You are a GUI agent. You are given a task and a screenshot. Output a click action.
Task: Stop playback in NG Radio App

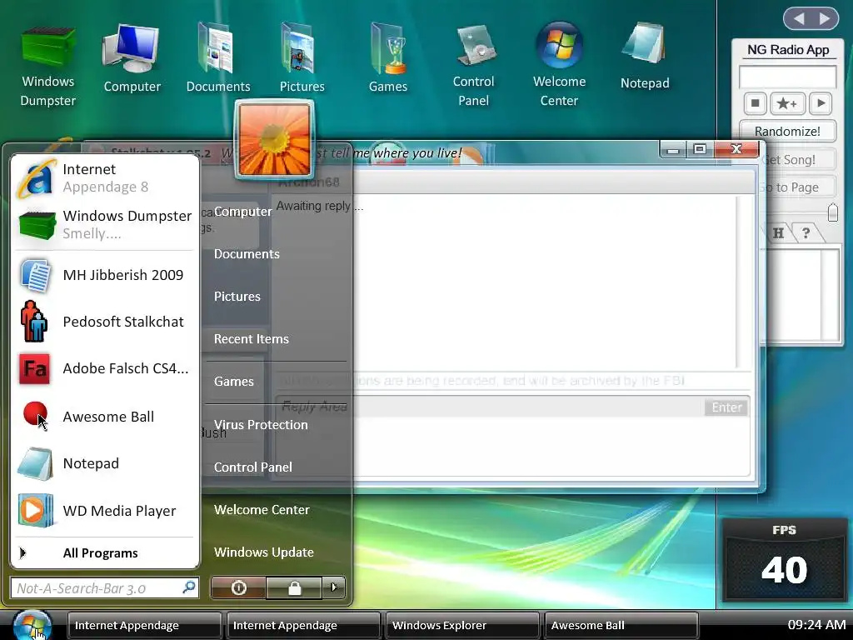tap(755, 102)
